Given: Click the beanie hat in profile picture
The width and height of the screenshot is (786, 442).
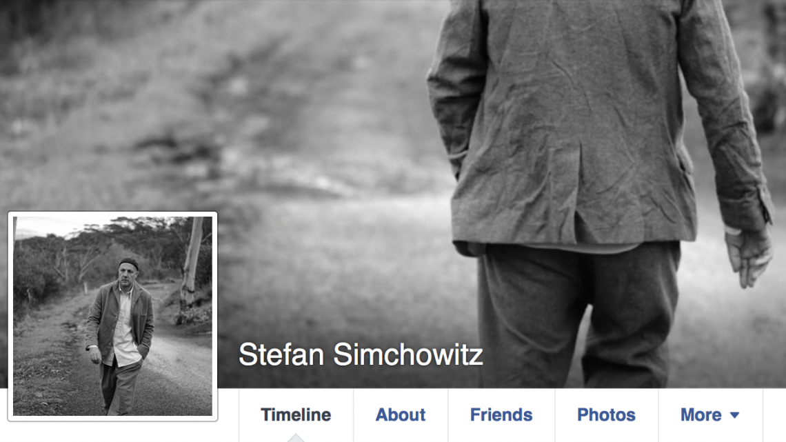Looking at the screenshot, I should [x=129, y=263].
